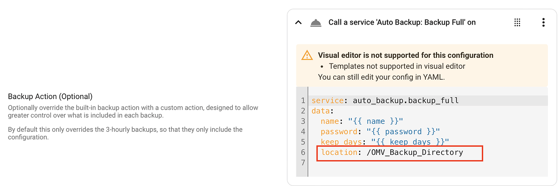Open the three-dot action menu
Screen dimensions: 558x186
[543, 23]
